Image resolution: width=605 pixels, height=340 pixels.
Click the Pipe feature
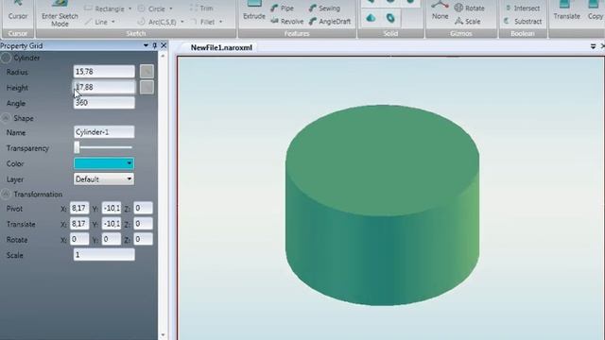point(282,8)
